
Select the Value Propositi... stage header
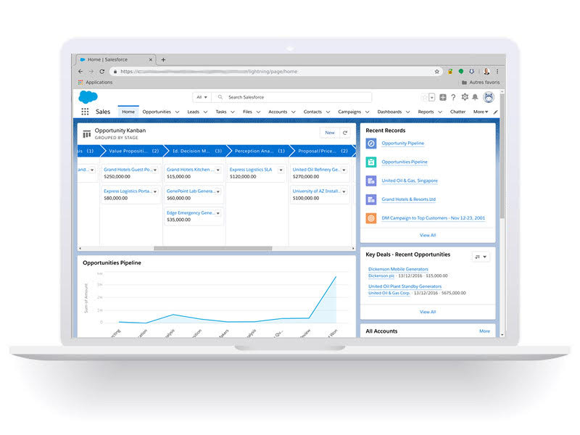[x=131, y=151]
